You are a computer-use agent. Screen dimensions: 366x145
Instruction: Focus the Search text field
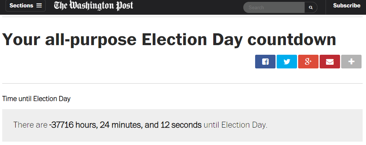[274, 7]
